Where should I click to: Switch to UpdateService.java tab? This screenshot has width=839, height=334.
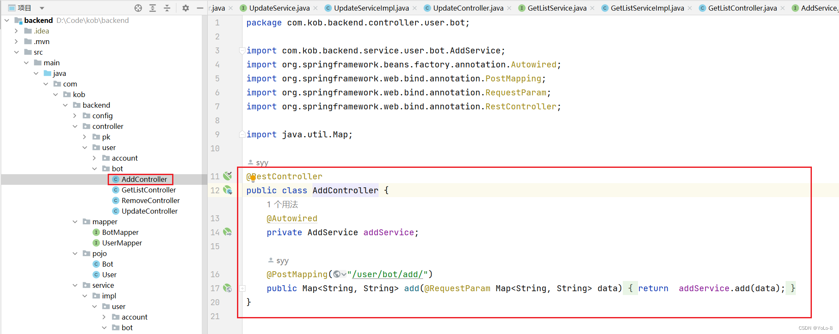tap(279, 8)
